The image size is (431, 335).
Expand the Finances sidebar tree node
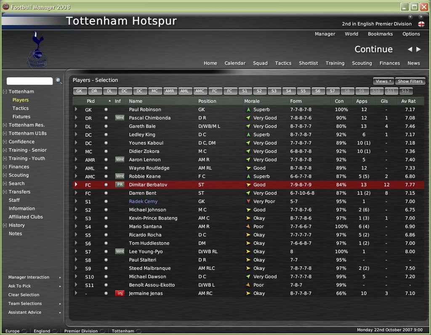tap(5, 167)
